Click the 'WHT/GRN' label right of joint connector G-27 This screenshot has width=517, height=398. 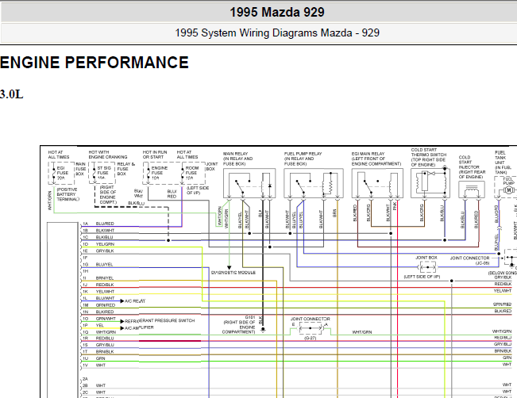(x=361, y=332)
